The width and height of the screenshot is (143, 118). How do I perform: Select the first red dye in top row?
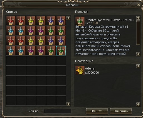click(x=11, y=21)
